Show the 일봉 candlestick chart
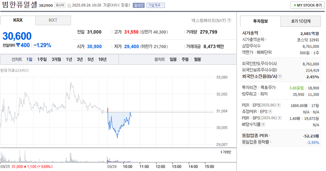The image size is (326, 171). pyautogui.click(x=173, y=60)
